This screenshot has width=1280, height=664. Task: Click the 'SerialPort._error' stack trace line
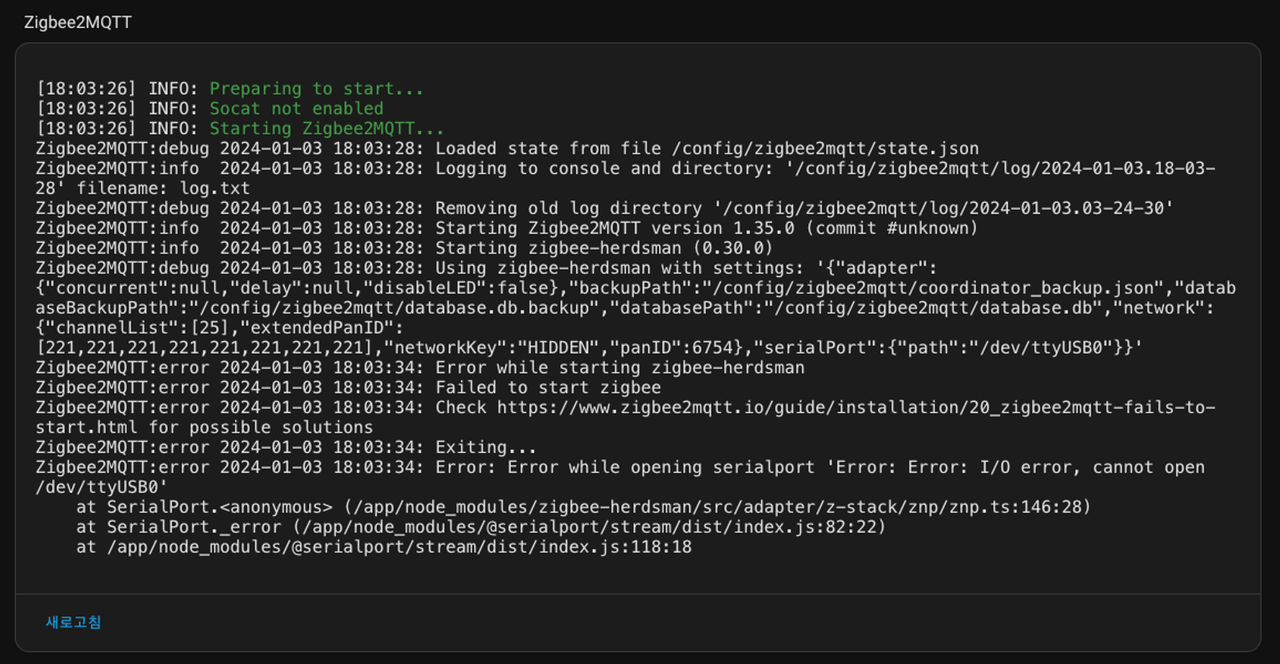click(x=481, y=526)
